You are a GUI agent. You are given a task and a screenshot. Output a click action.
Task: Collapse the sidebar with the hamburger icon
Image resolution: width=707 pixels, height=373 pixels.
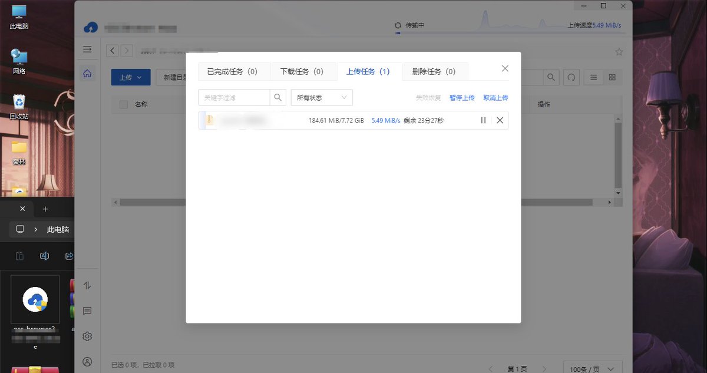pyautogui.click(x=87, y=50)
